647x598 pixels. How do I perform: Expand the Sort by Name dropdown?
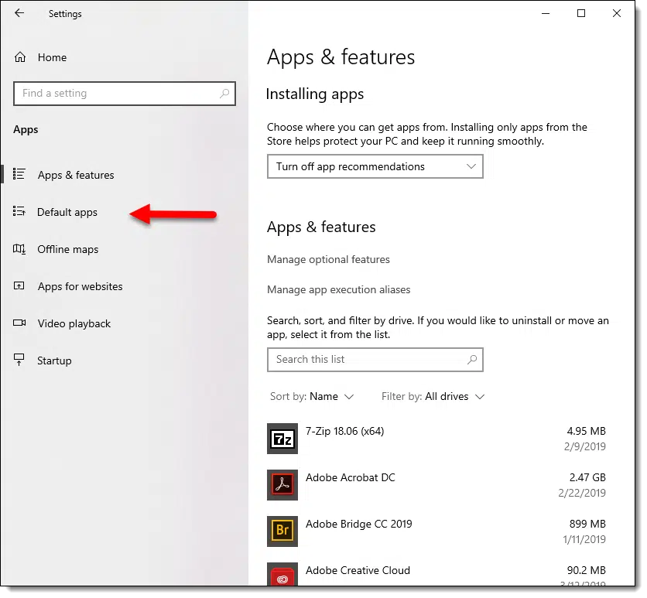coord(312,397)
